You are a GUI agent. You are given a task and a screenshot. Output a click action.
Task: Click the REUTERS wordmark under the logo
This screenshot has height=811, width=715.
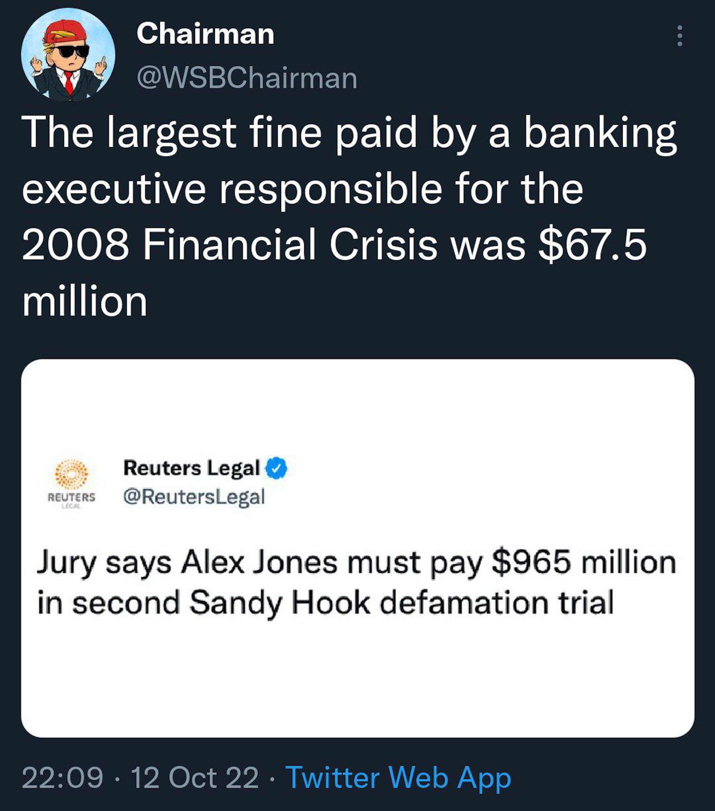71,497
